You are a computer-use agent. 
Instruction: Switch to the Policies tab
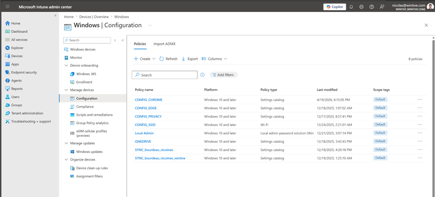tap(140, 44)
